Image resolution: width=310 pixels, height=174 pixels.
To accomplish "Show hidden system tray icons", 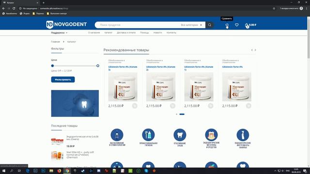I will tap(275, 171).
